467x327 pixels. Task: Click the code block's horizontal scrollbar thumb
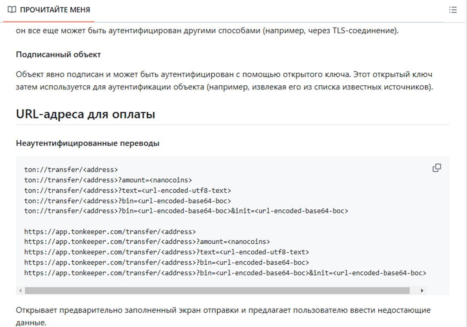point(217,291)
